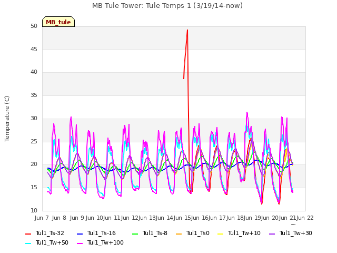Select the Tul1_Tw+50 legend label
337x253 pixels.
pos(52,242)
